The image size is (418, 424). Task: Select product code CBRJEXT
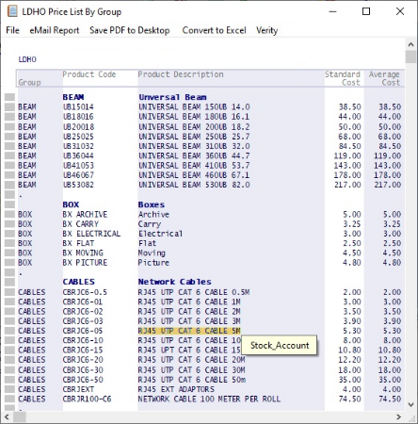click(x=78, y=389)
